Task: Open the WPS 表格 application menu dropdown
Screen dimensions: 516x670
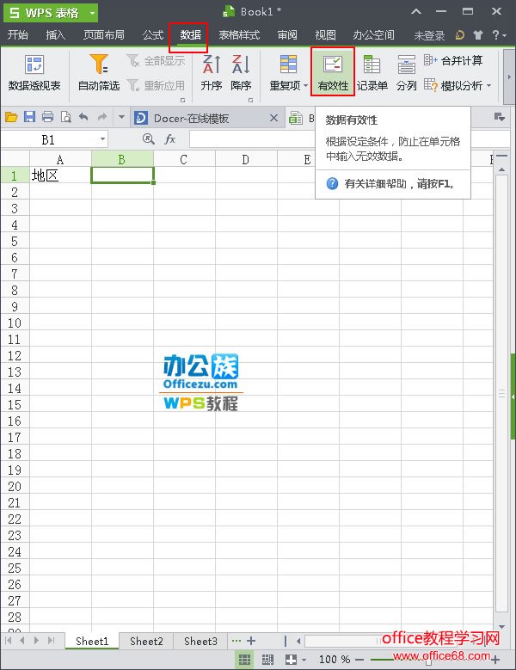Action: 92,13
